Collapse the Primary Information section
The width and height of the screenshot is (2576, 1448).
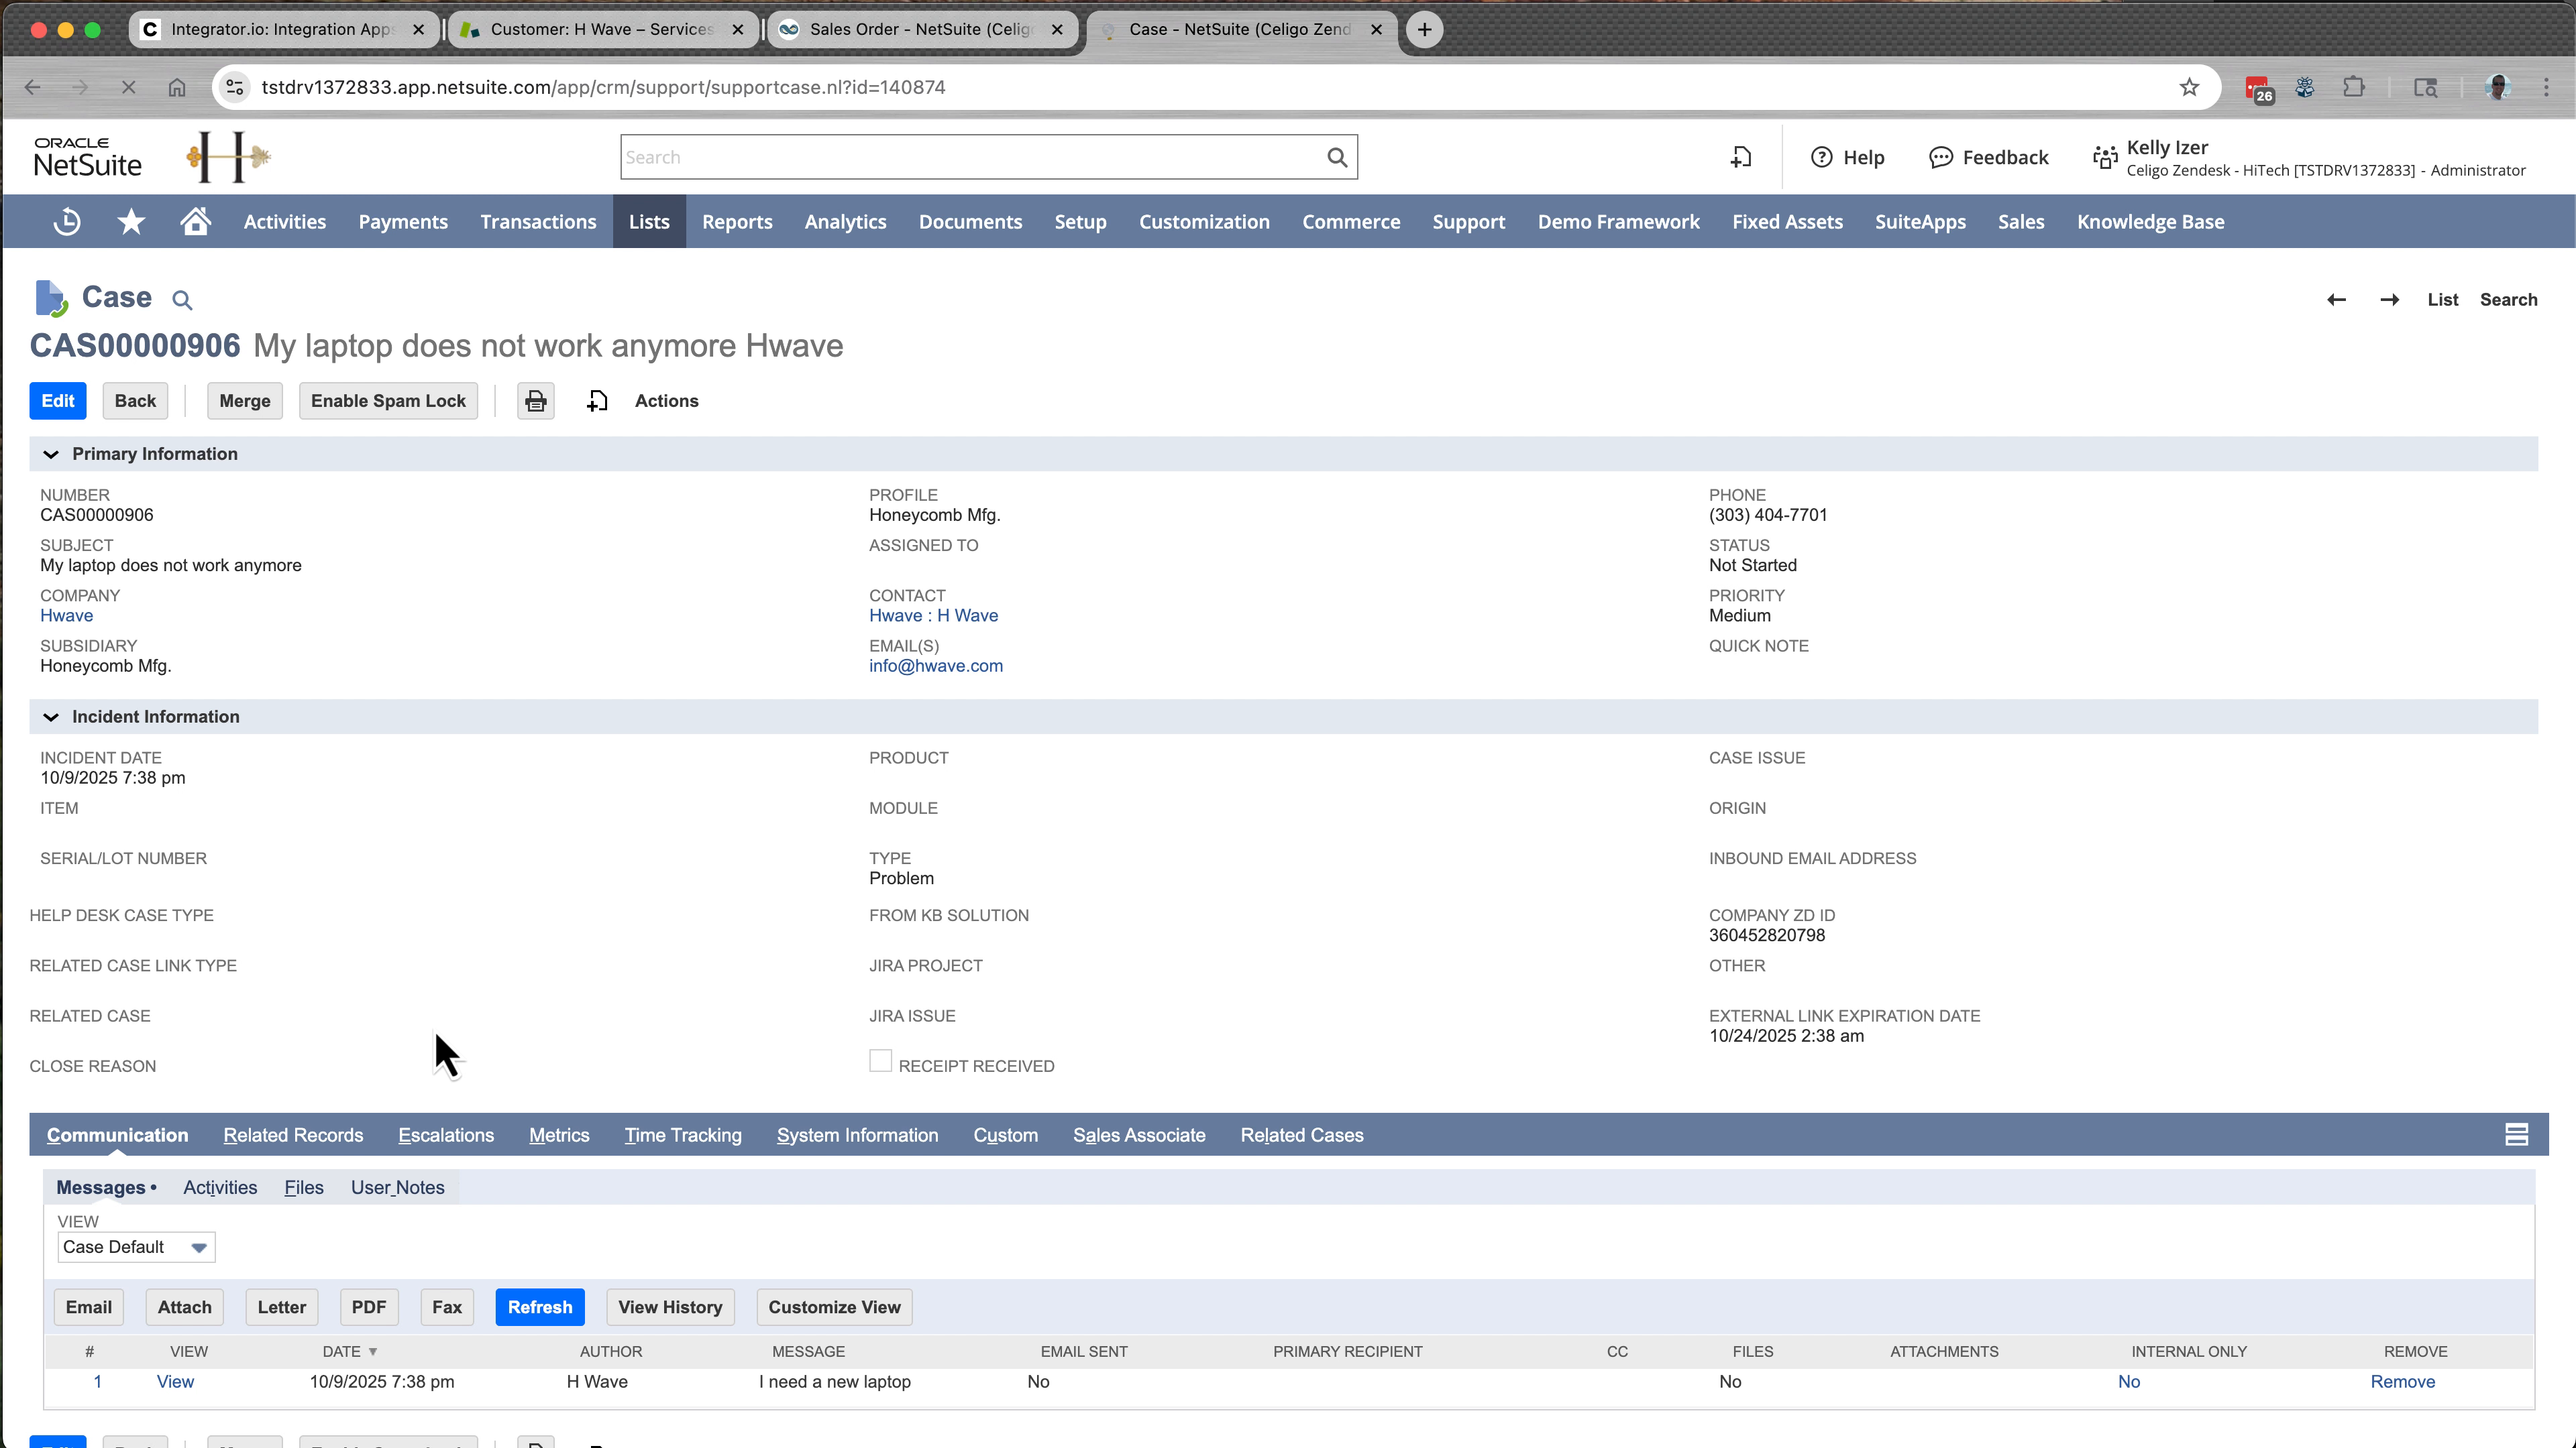pyautogui.click(x=51, y=454)
